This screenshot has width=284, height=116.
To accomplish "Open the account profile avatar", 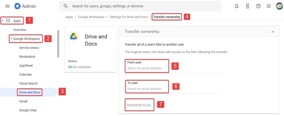I will point(279,6).
